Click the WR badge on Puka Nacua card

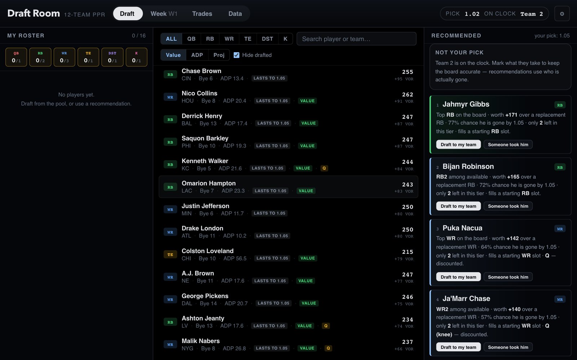[x=560, y=229]
